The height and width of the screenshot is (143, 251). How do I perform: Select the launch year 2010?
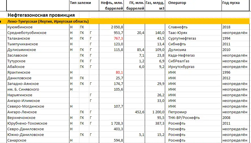pyautogui.click(x=226, y=50)
